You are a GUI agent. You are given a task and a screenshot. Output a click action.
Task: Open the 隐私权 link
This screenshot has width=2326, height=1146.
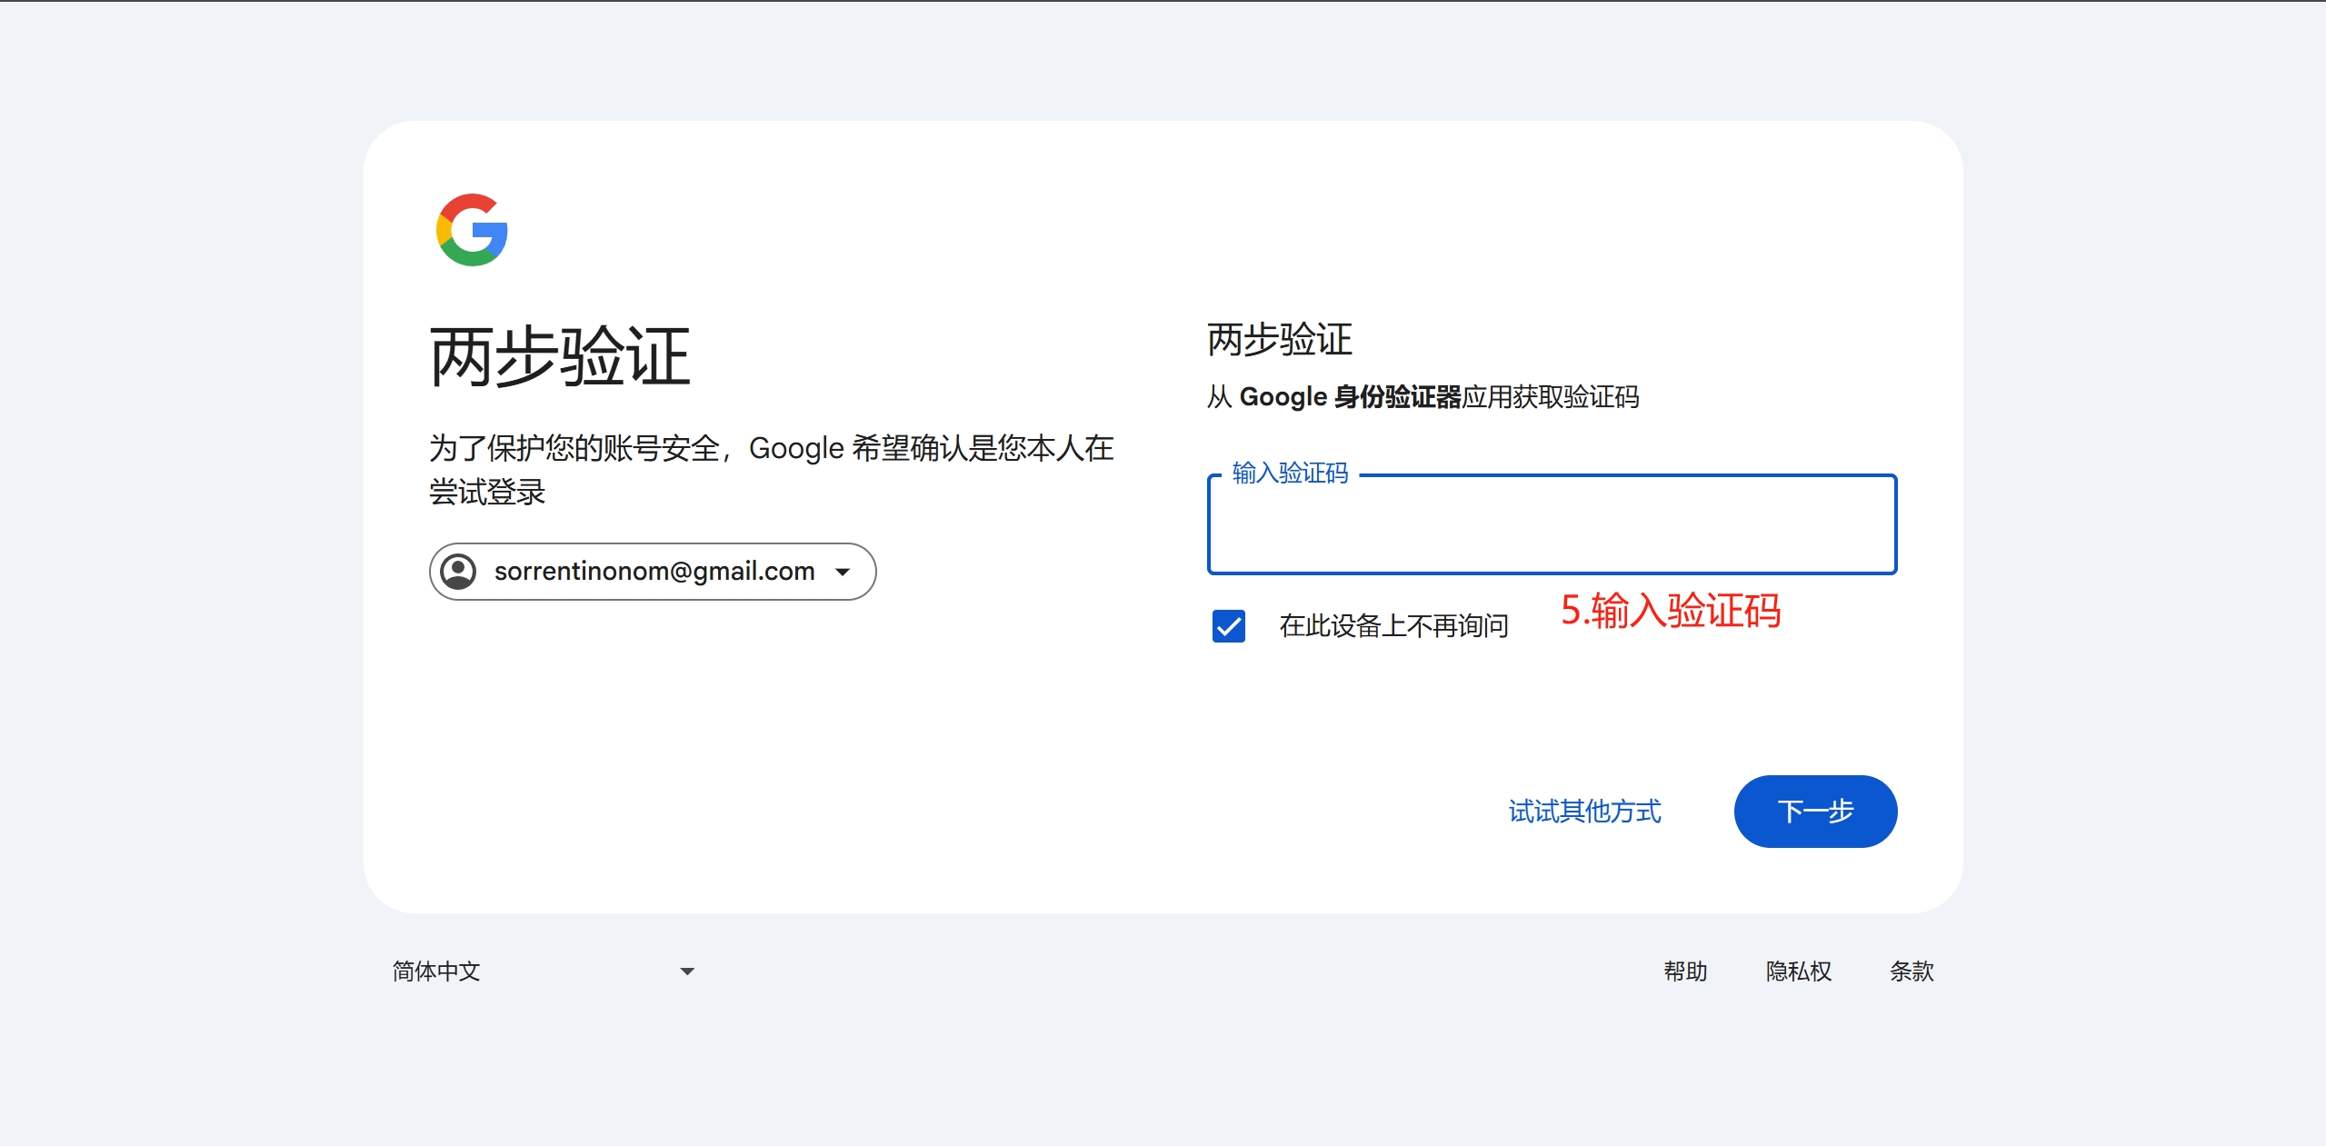(1798, 972)
